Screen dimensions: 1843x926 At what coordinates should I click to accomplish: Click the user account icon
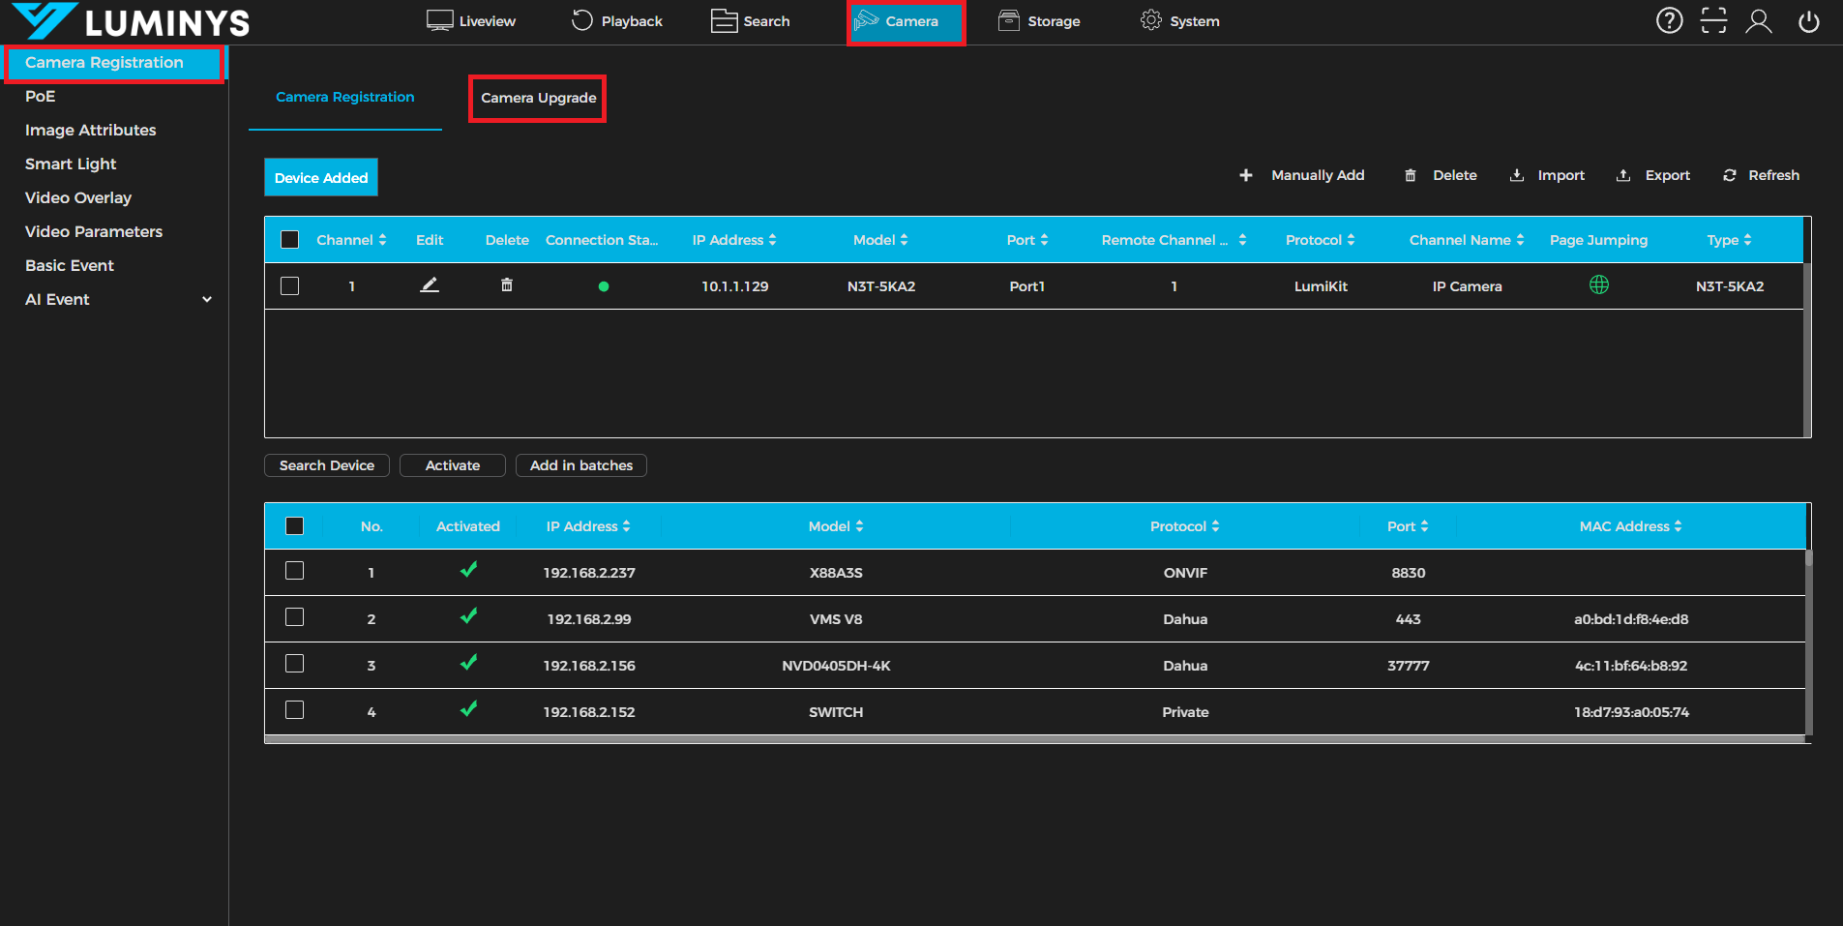coord(1758,21)
